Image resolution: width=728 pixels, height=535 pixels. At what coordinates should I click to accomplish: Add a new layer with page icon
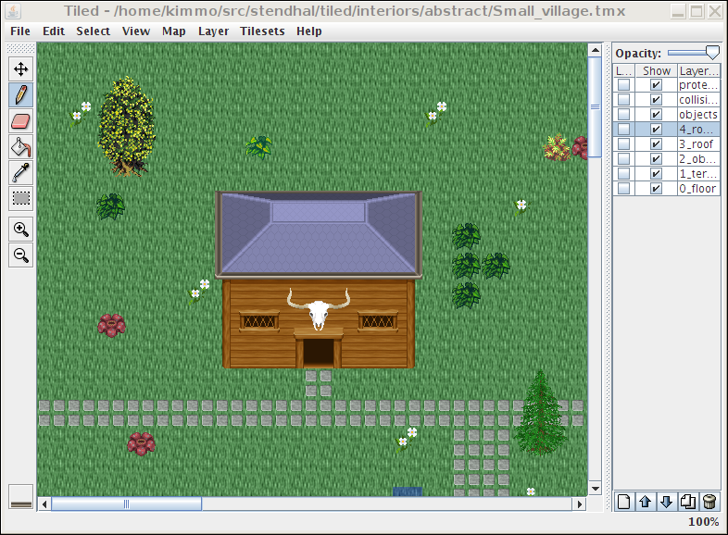[624, 502]
